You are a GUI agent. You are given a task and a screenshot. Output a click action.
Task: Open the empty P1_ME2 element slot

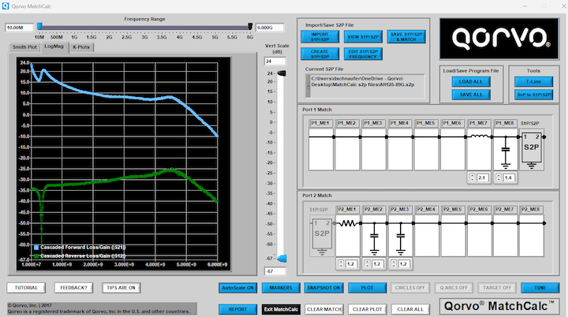tap(347, 150)
